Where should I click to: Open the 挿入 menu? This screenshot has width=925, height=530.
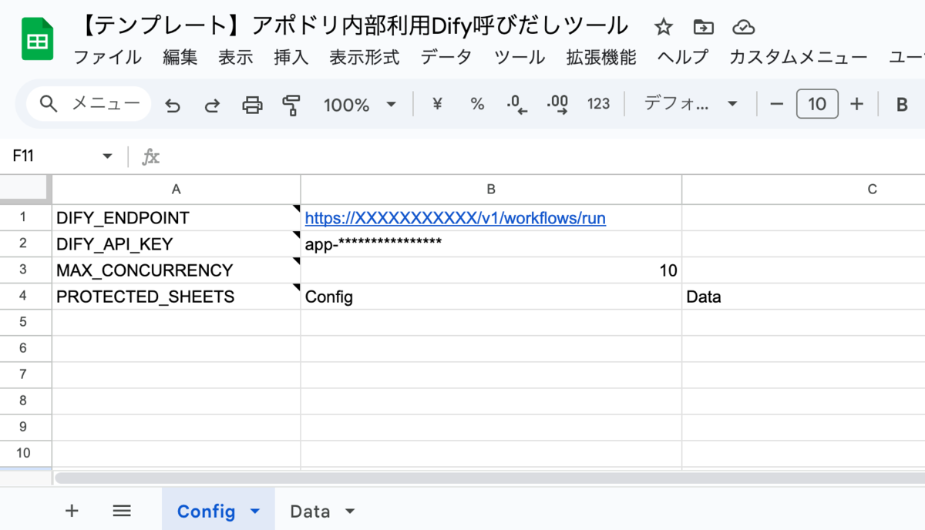point(291,57)
